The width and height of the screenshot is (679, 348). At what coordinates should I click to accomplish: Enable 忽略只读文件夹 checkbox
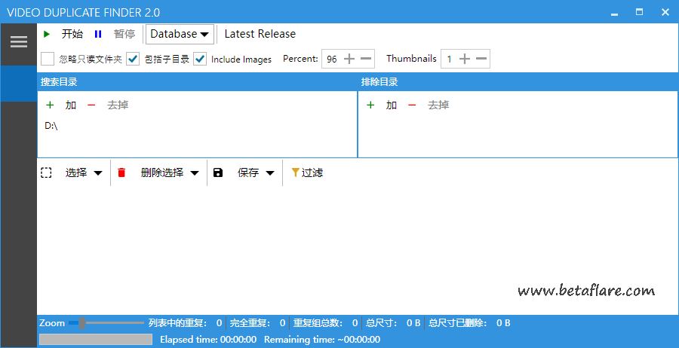click(x=48, y=59)
